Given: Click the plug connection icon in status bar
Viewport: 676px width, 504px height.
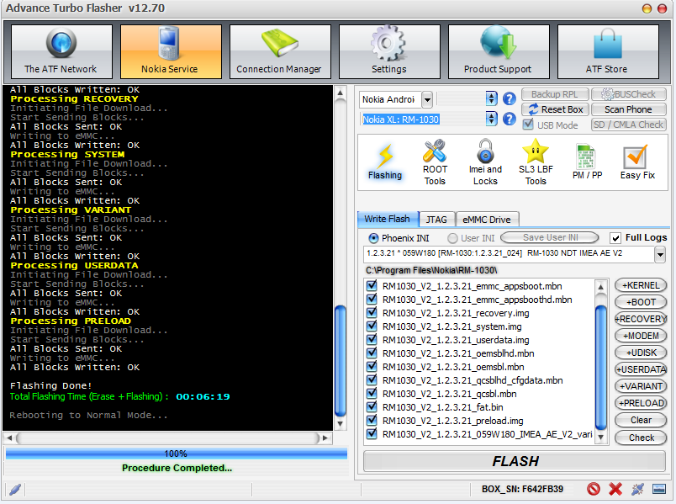Looking at the screenshot, I should [637, 489].
